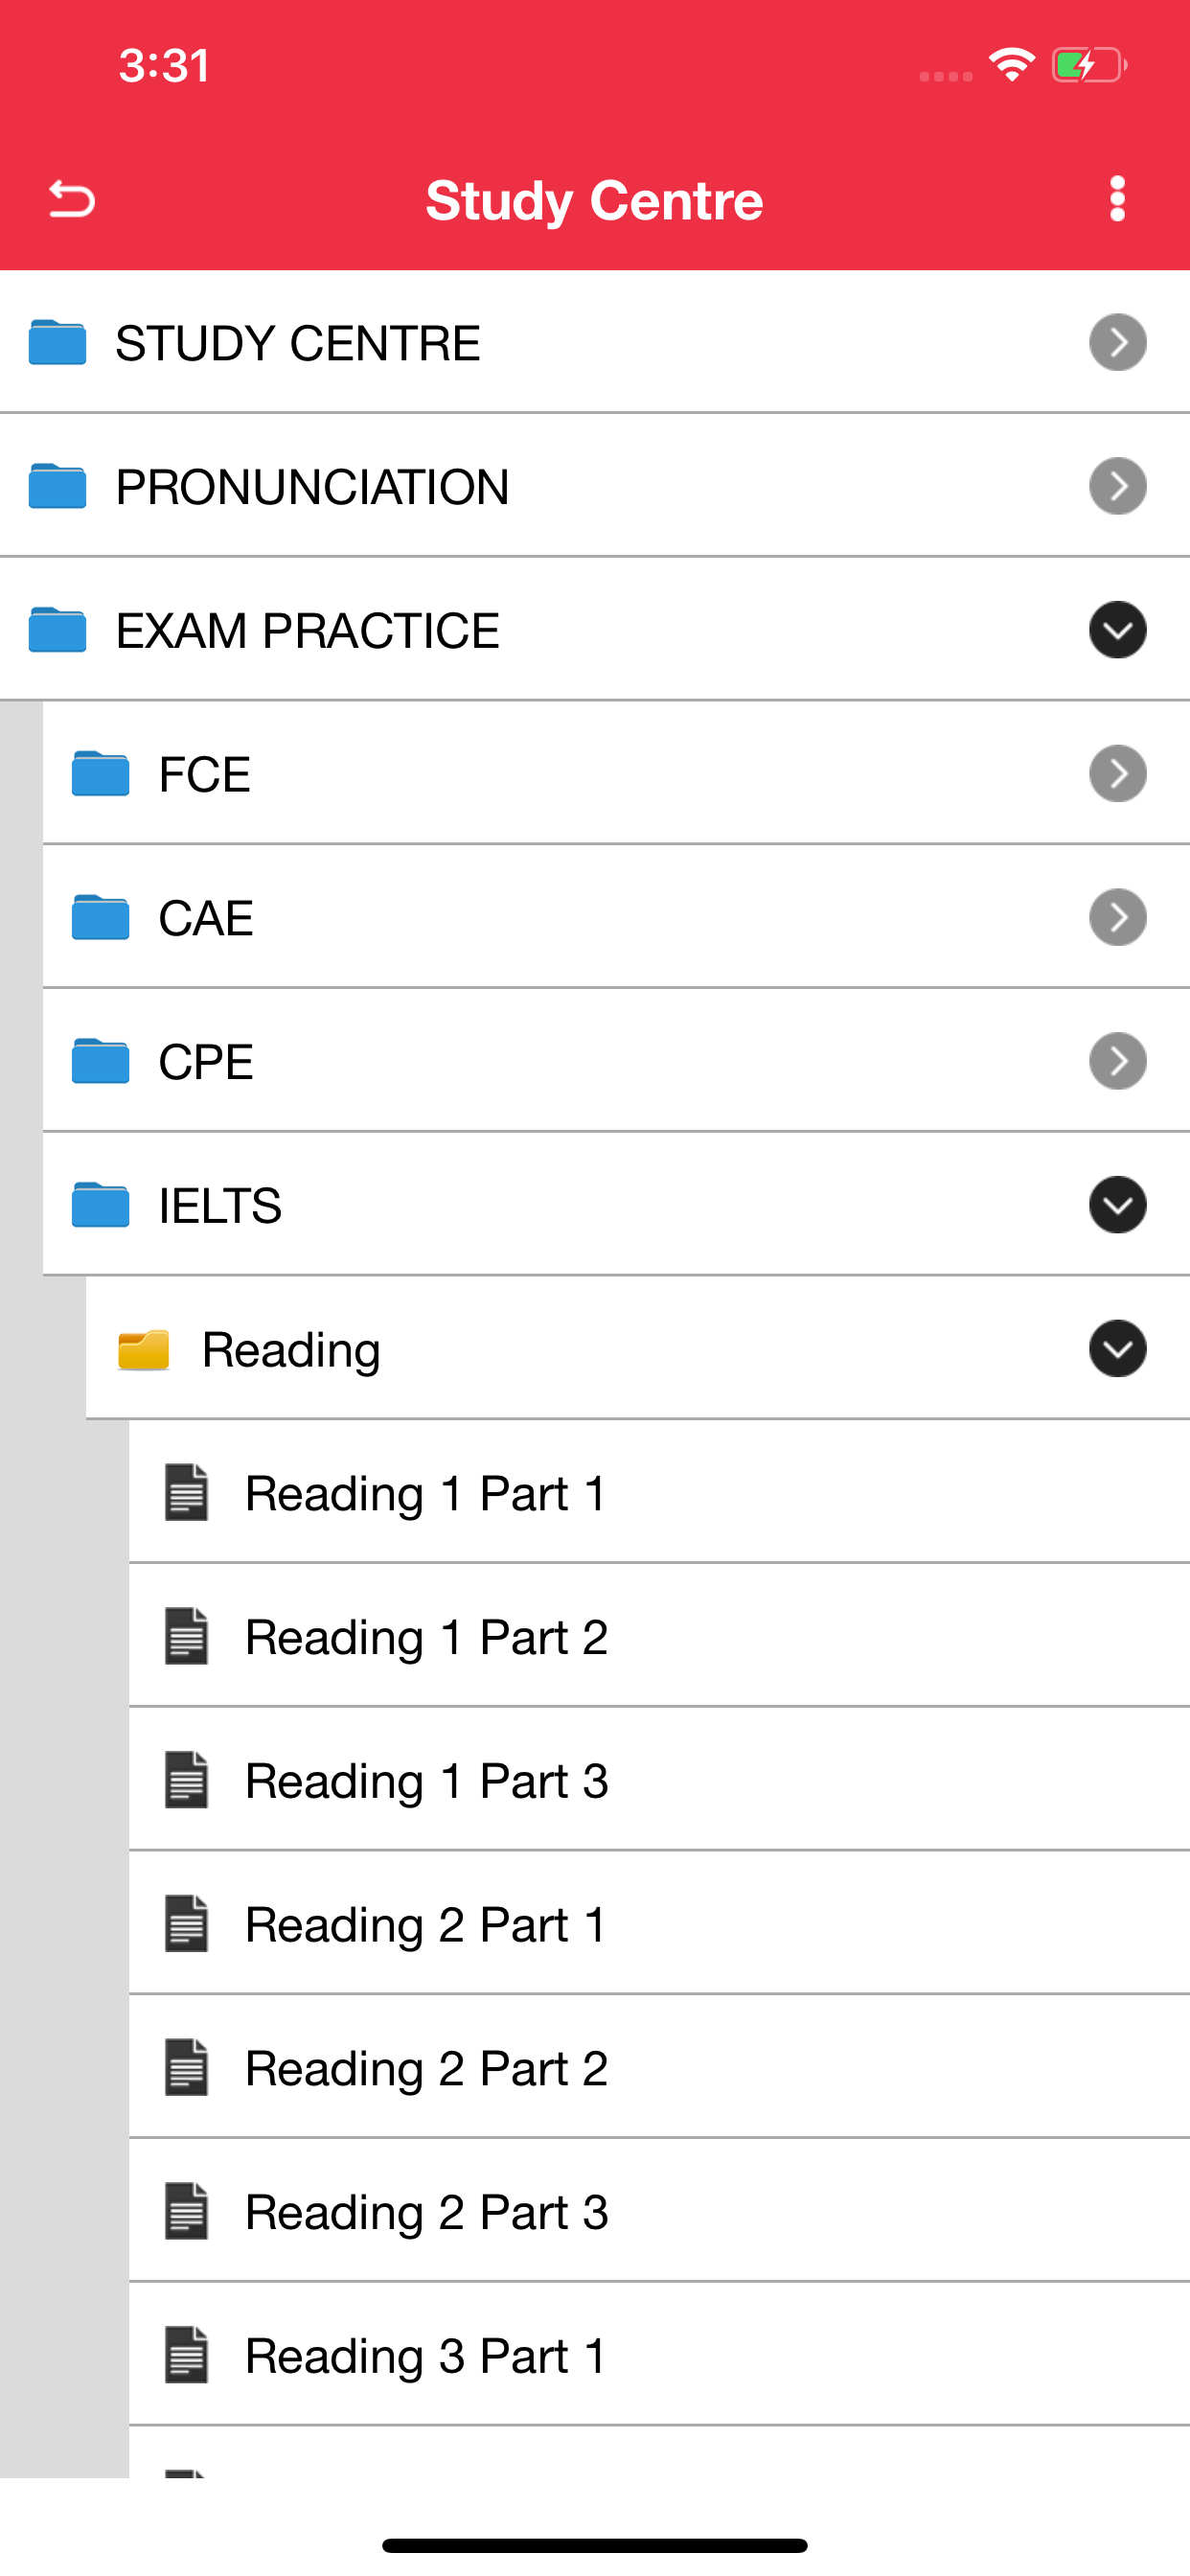This screenshot has width=1190, height=2576.
Task: Select the Reading 2 Part 3 item
Action: tap(426, 2212)
